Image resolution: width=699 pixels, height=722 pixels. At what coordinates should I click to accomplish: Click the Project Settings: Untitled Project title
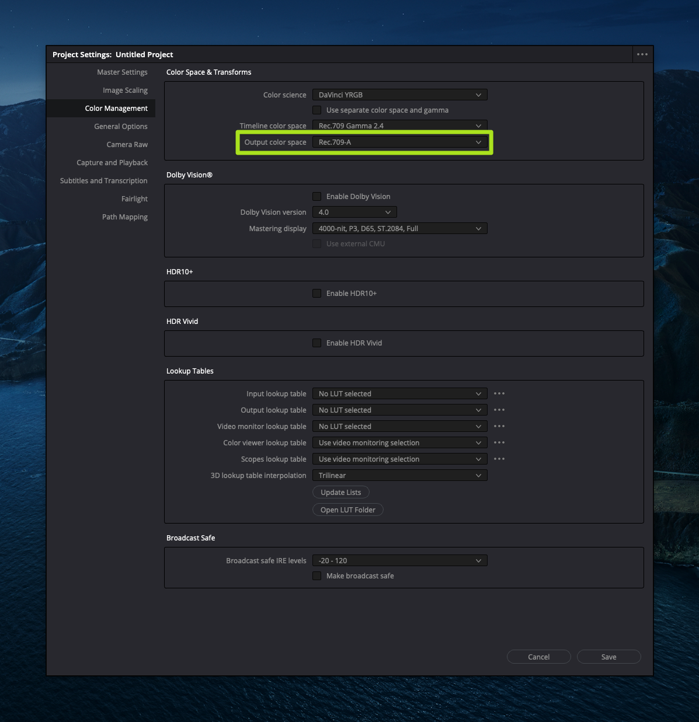[x=113, y=54]
